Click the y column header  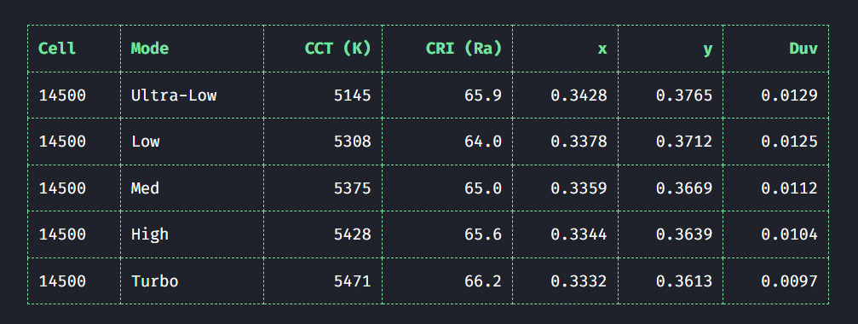tap(707, 49)
